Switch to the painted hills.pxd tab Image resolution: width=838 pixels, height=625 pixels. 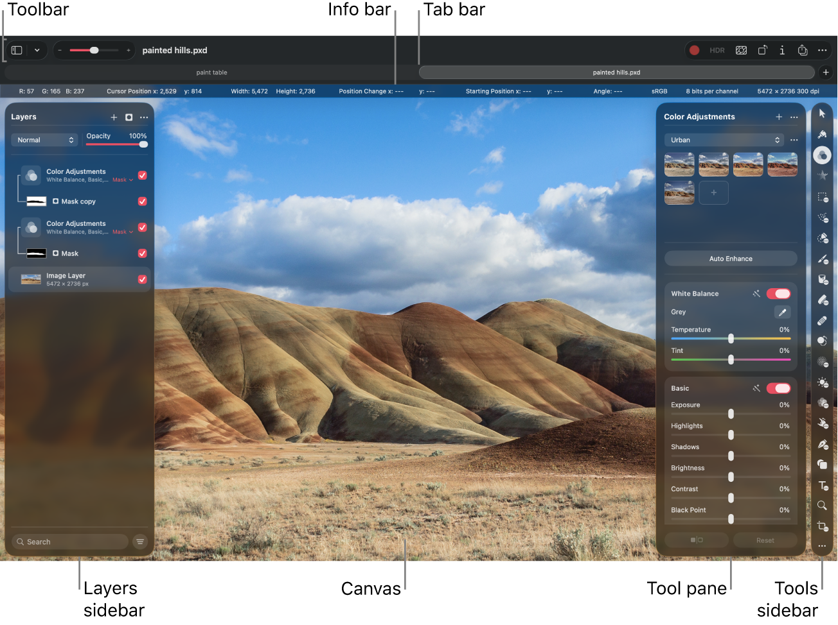(x=616, y=73)
